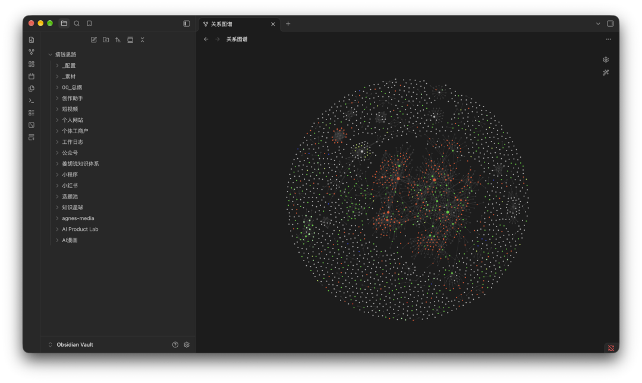
Task: Open a new tab
Action: 288,24
